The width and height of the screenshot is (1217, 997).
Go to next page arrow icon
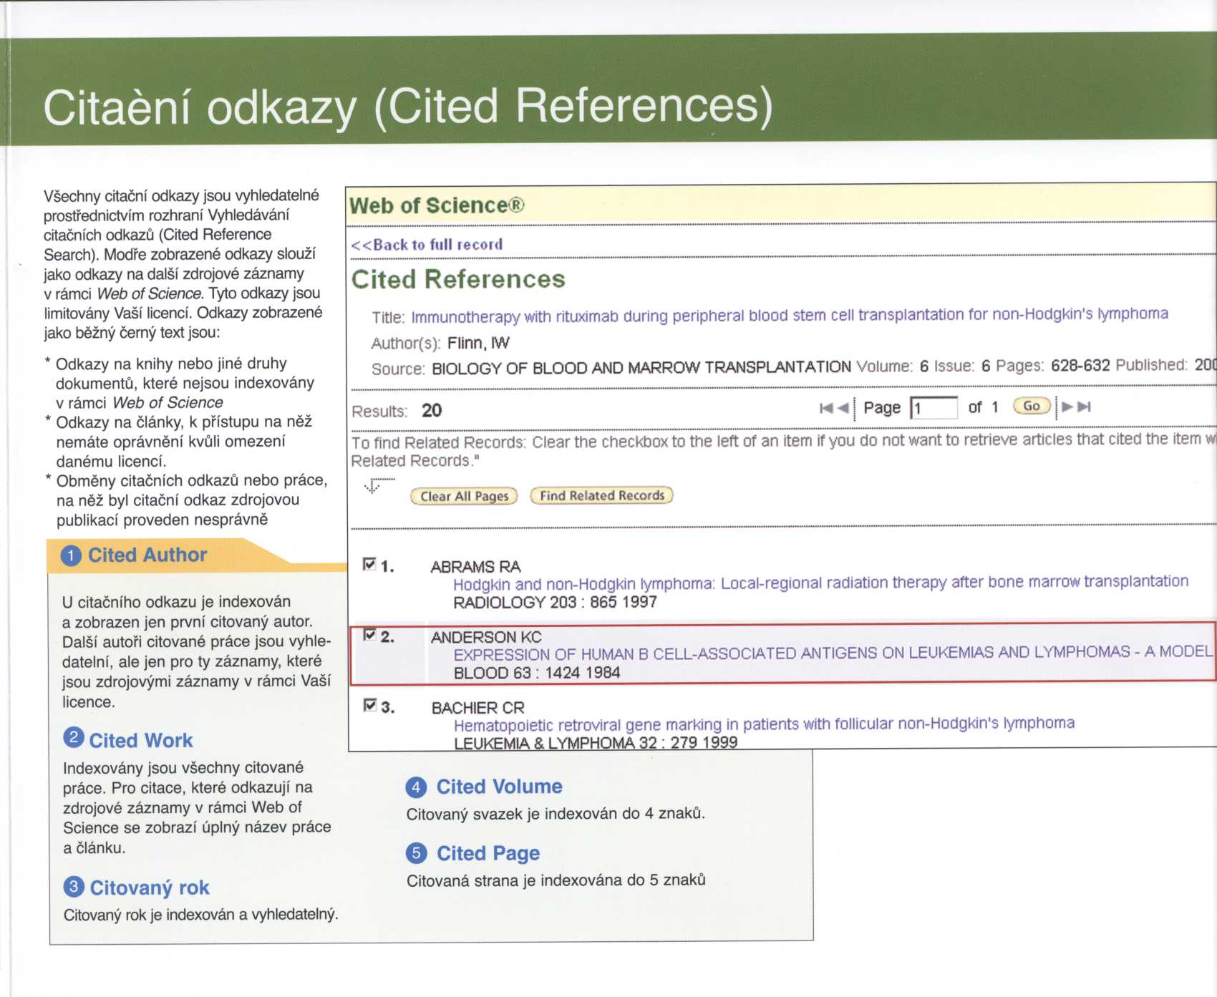1067,407
